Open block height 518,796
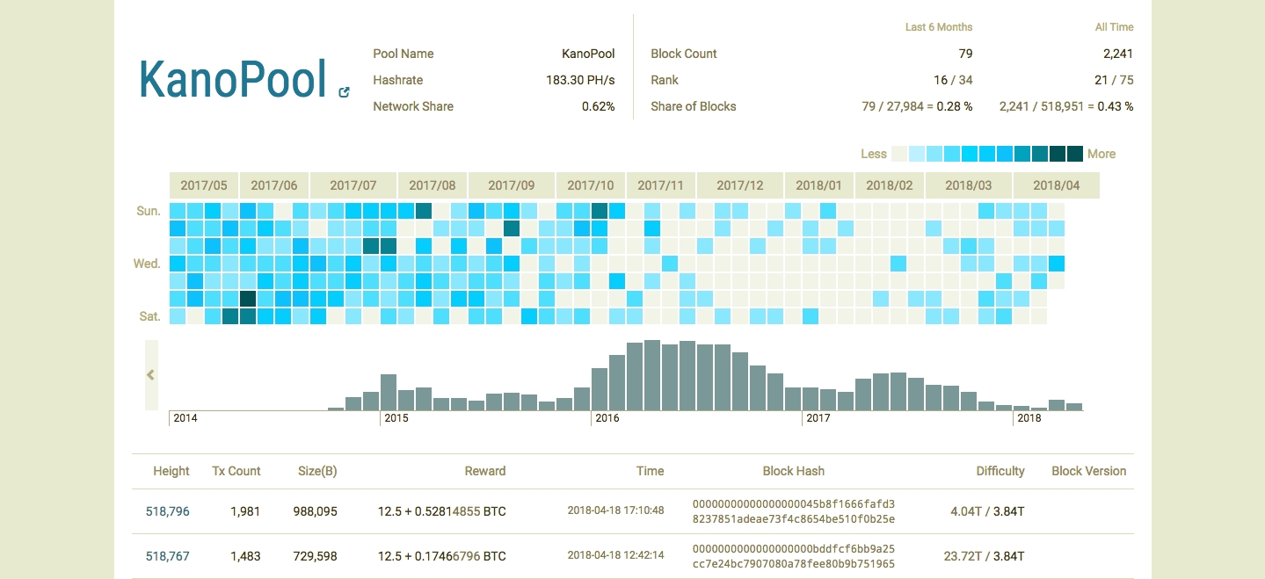The width and height of the screenshot is (1265, 579). tap(167, 511)
